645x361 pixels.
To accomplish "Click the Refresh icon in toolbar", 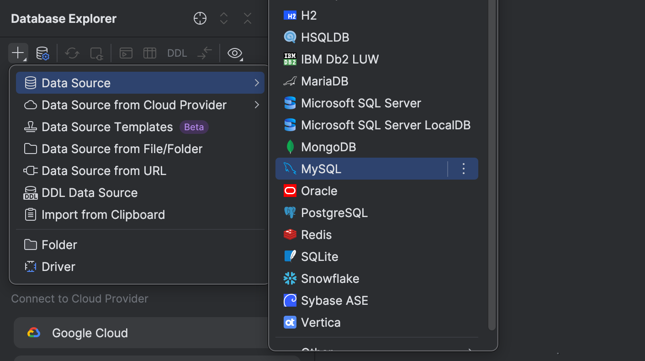I will (x=72, y=53).
